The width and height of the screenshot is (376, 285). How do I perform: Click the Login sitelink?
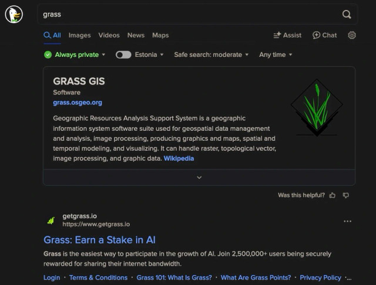[52, 277]
